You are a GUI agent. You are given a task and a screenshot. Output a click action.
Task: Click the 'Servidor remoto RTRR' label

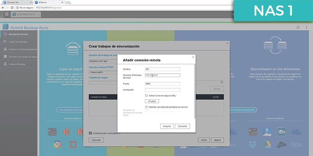(101, 67)
